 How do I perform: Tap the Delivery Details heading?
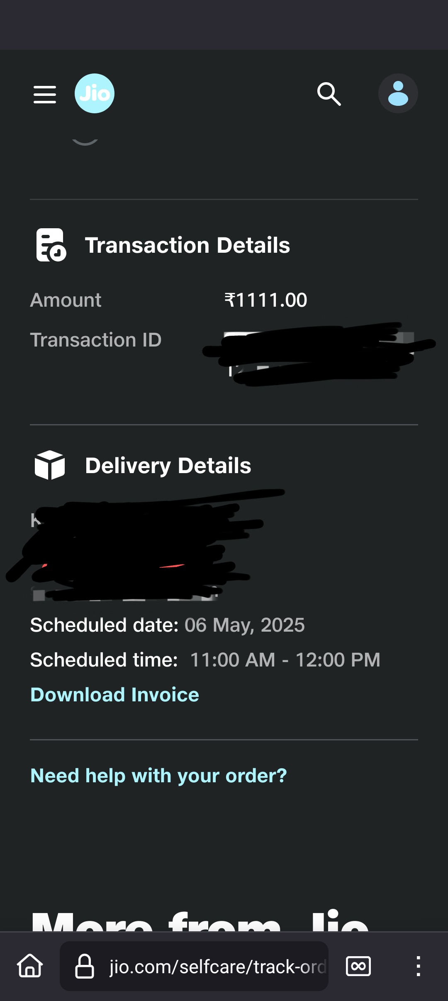pos(168,466)
